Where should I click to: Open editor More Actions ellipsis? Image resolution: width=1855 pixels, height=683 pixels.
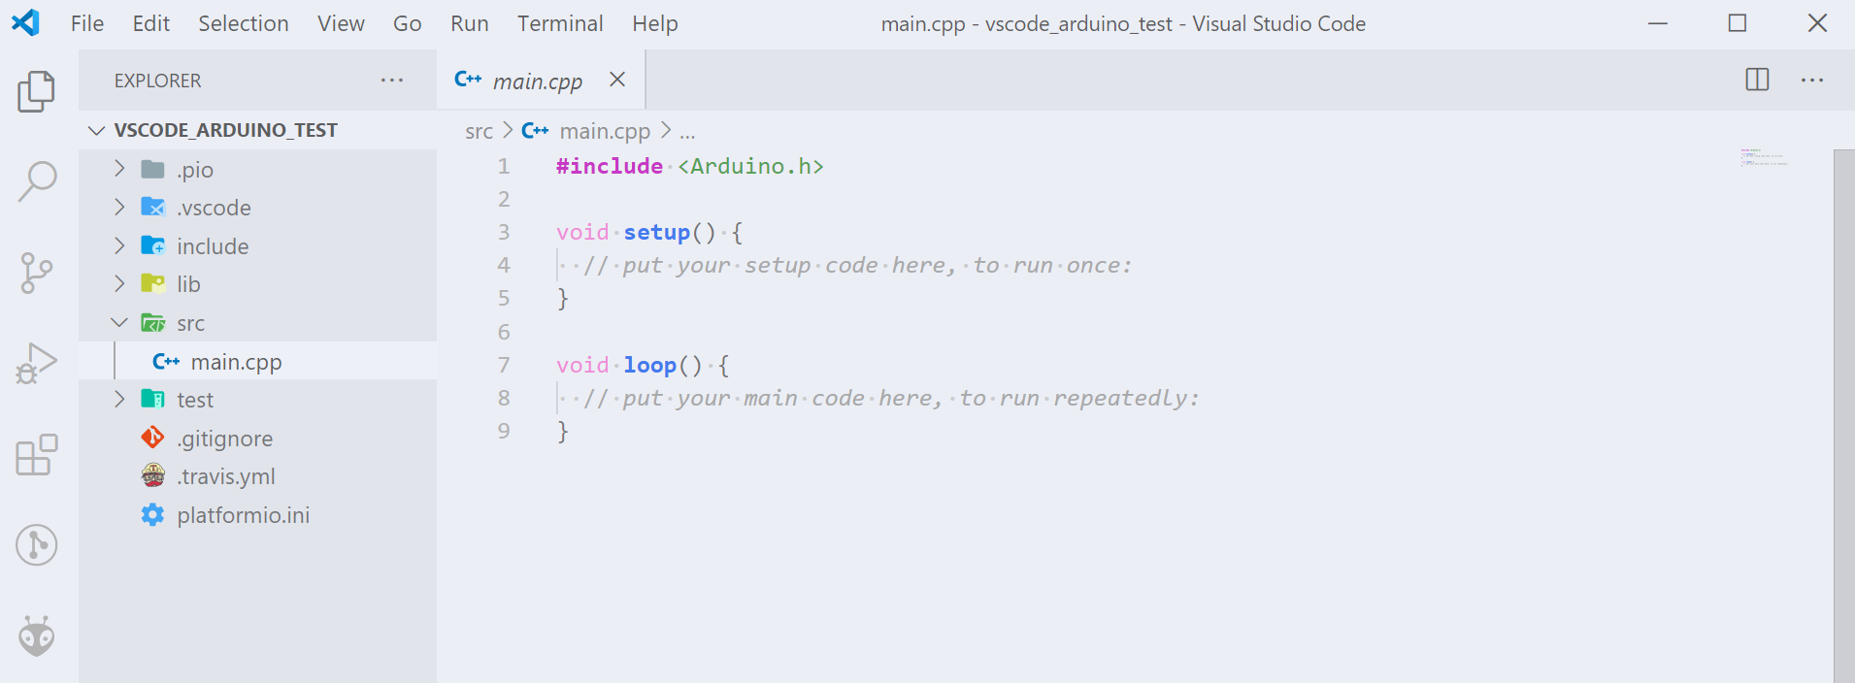tap(1812, 80)
